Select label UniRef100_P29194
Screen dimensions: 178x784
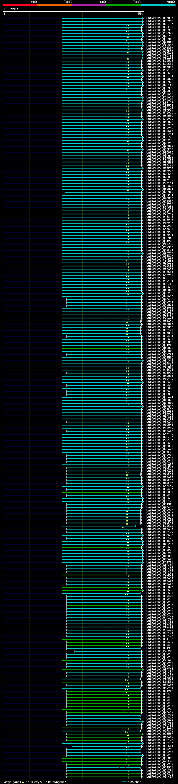tap(160, 281)
